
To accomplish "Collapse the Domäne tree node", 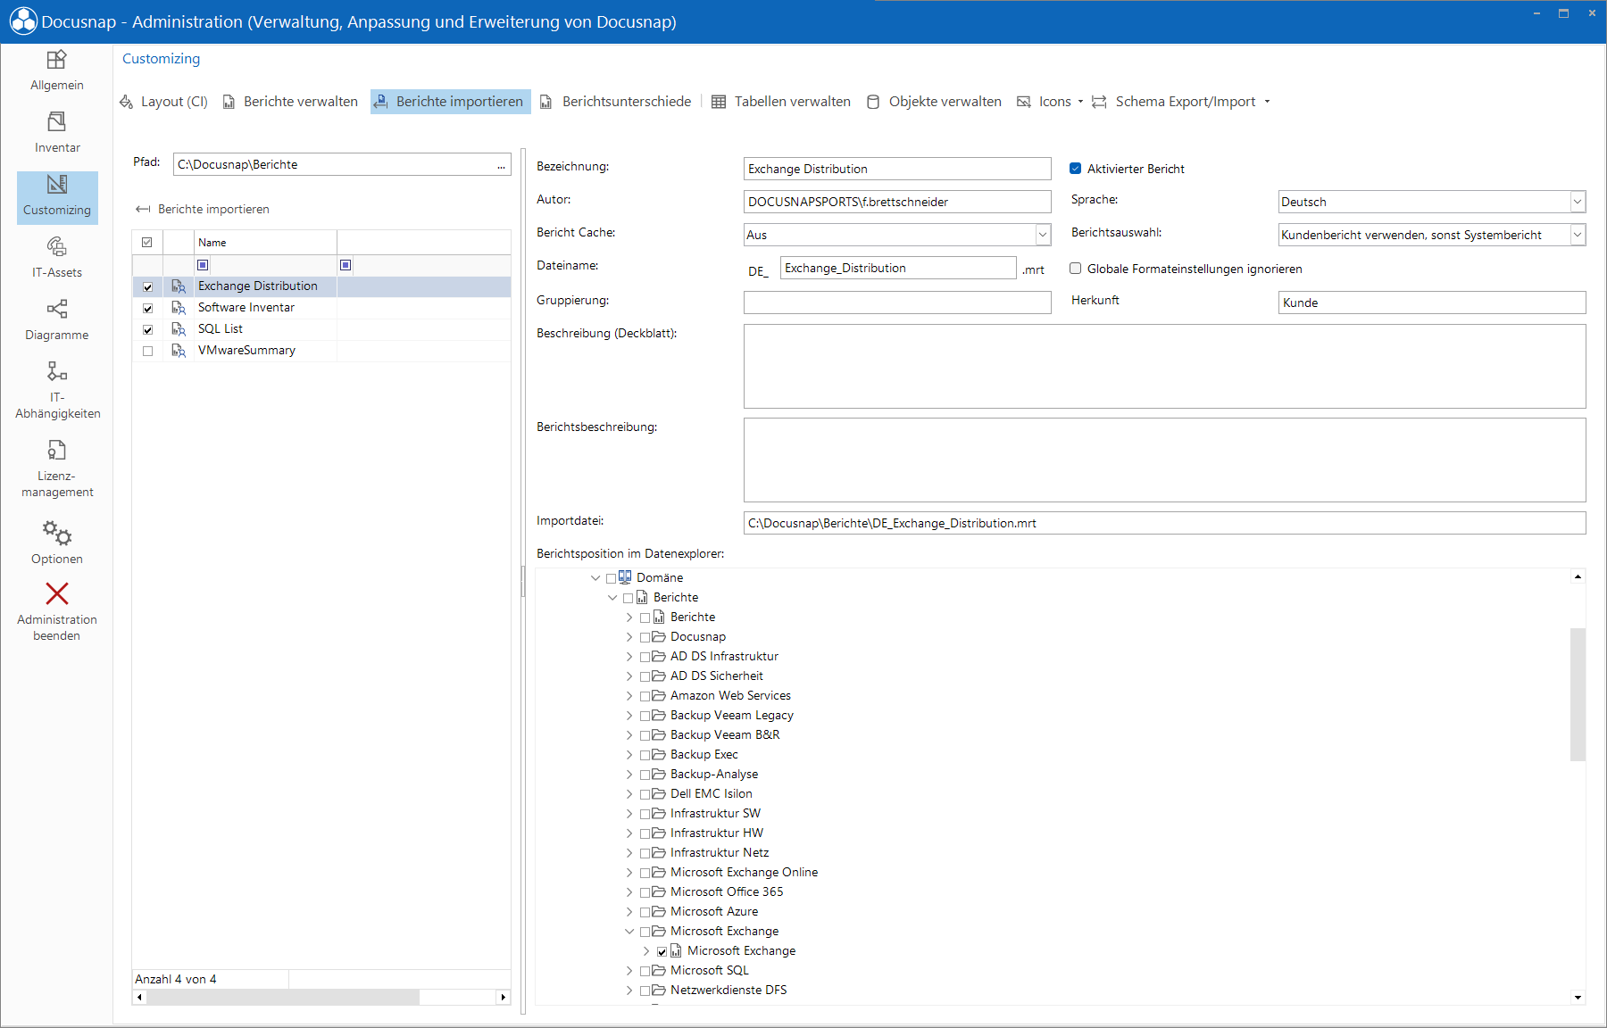I will point(595,578).
